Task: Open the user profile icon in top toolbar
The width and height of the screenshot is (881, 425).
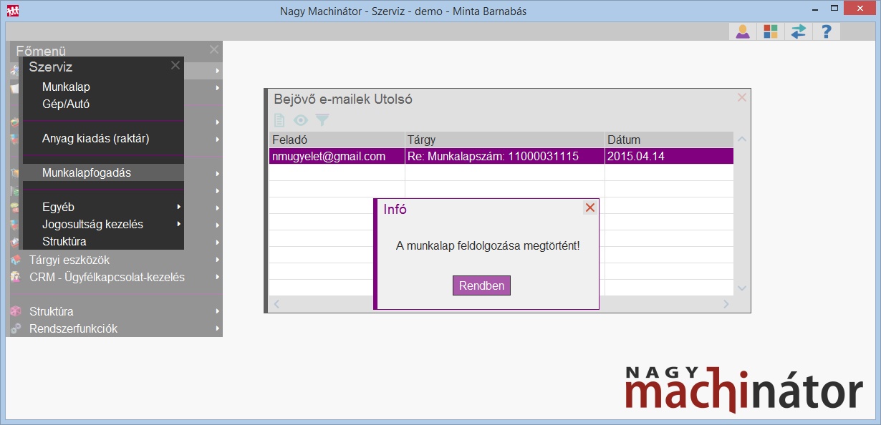Action: coord(743,31)
